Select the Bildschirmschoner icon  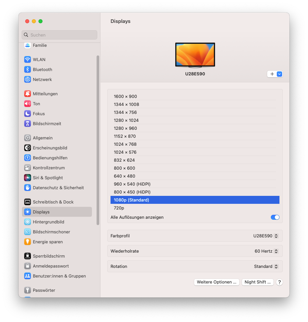pos(28,232)
